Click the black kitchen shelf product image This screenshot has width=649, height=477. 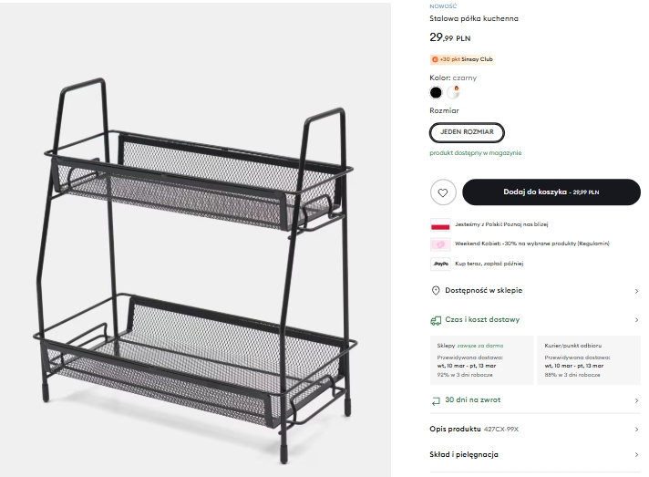(x=196, y=264)
